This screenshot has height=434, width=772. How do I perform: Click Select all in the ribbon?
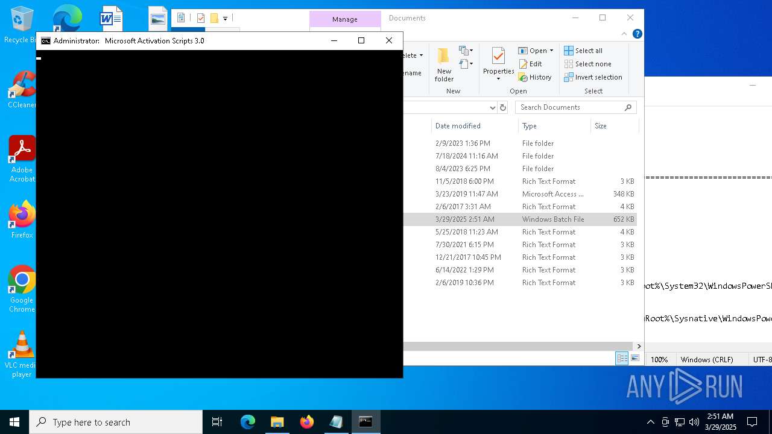(583, 51)
